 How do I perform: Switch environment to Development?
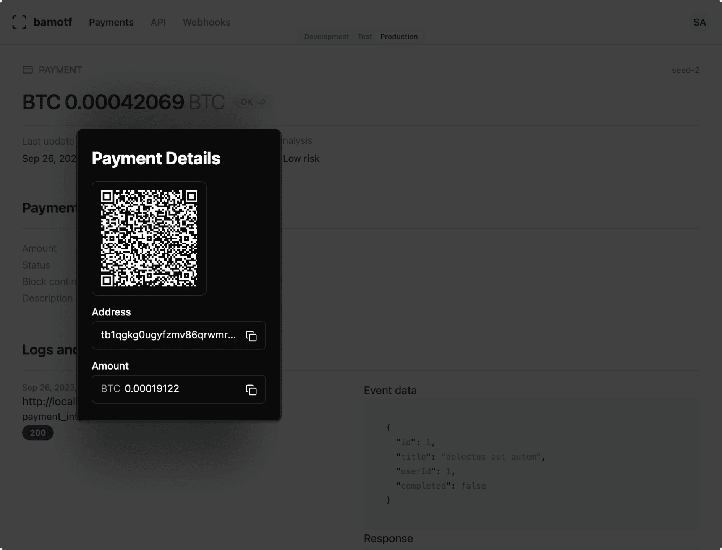coord(326,37)
